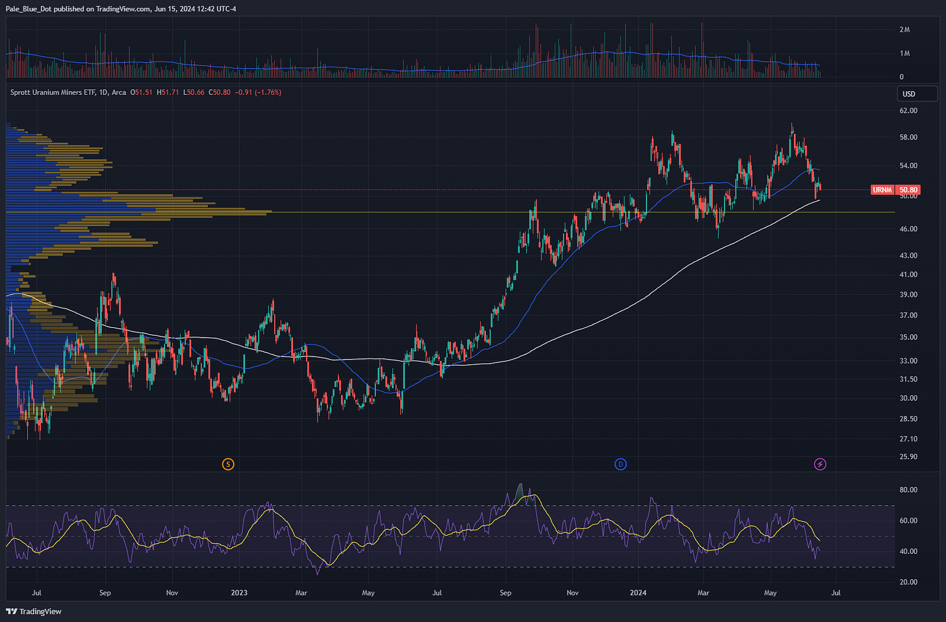Viewport: 946px width, 622px height.
Task: Click the purple lightning earnings marker icon
Action: click(820, 464)
